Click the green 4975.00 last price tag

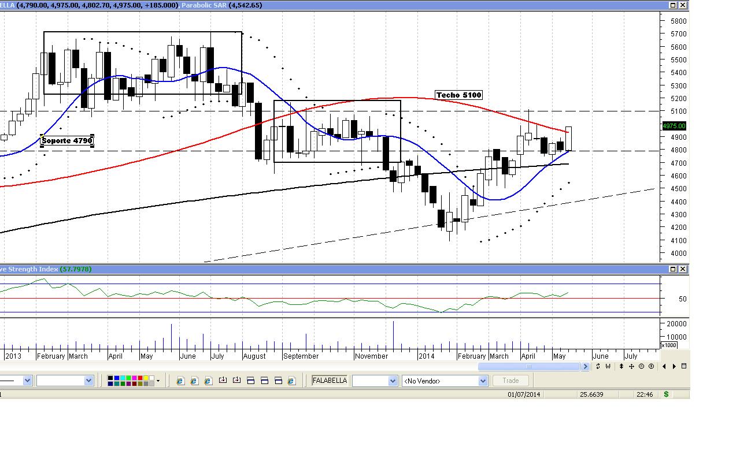click(674, 126)
